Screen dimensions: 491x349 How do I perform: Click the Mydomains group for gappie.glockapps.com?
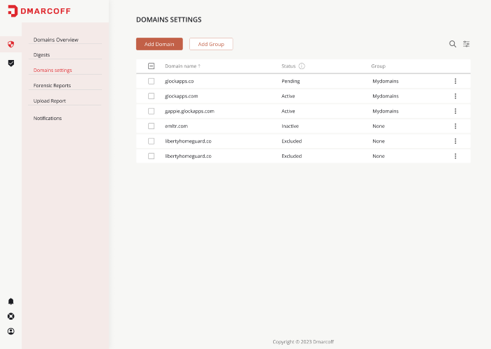point(386,111)
